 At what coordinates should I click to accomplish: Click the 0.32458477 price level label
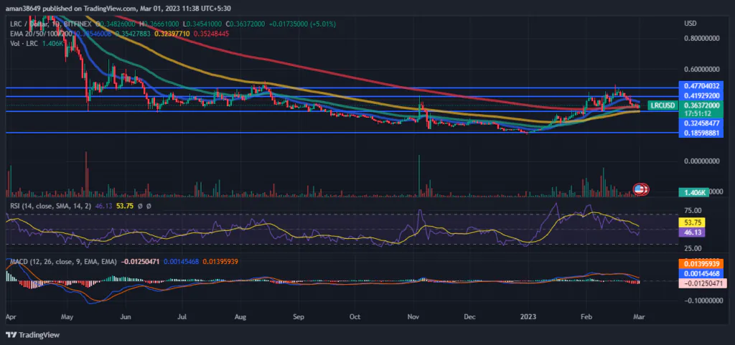click(701, 123)
